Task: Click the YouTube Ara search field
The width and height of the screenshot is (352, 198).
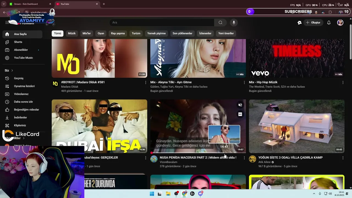Action: point(162,23)
